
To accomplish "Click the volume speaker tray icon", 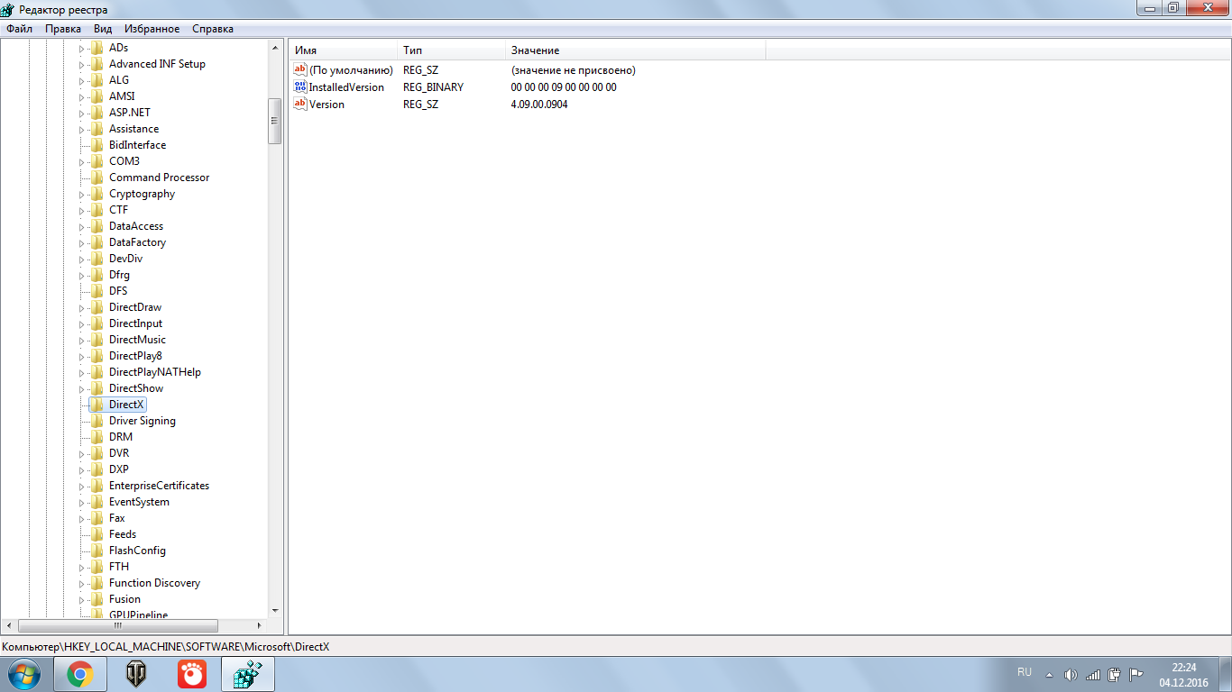I will (1071, 674).
